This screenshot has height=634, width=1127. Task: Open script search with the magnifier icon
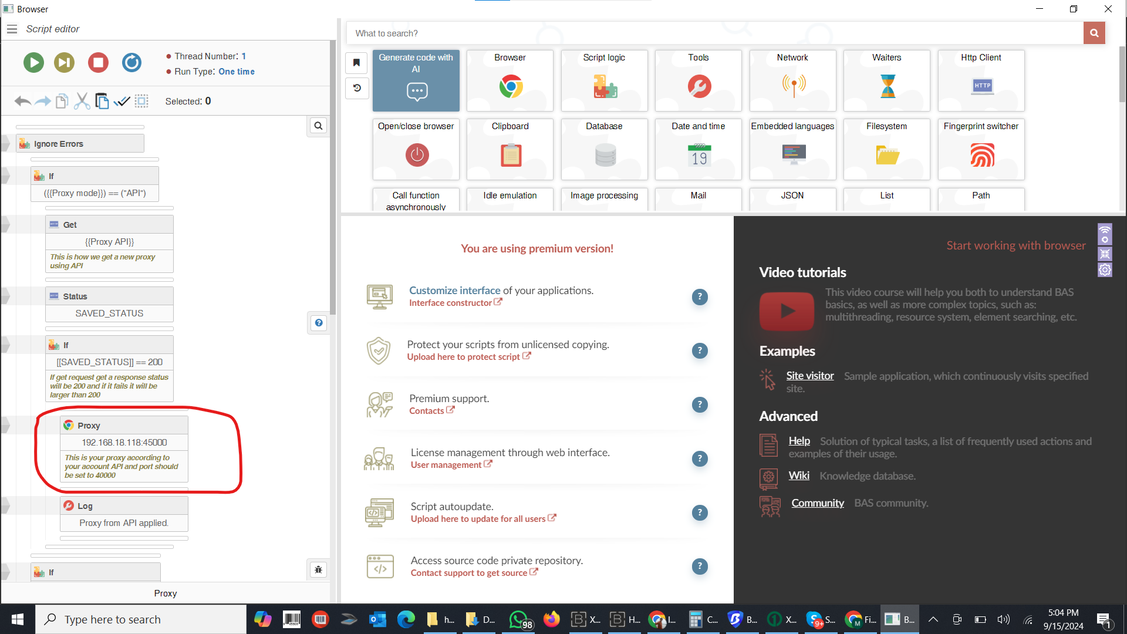(x=318, y=125)
